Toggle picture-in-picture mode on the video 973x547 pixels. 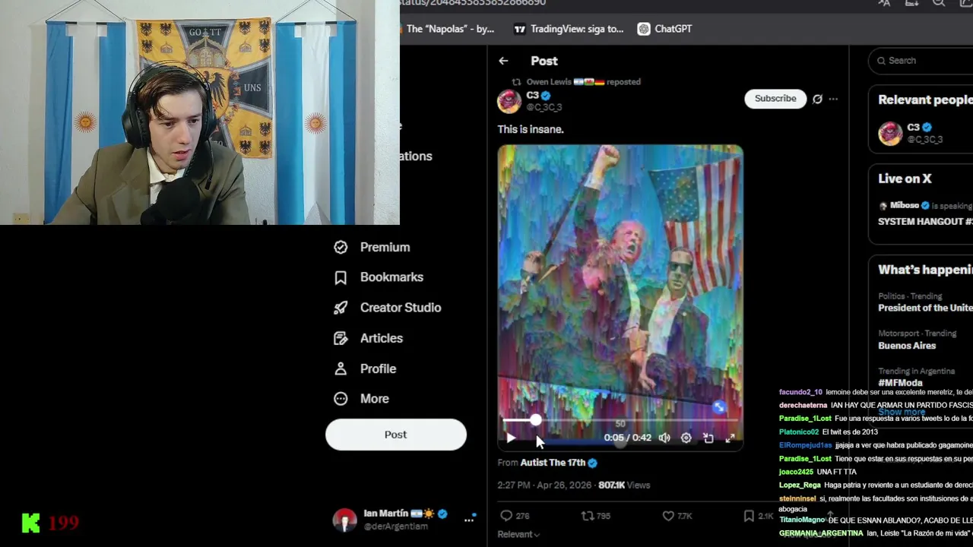tap(708, 438)
